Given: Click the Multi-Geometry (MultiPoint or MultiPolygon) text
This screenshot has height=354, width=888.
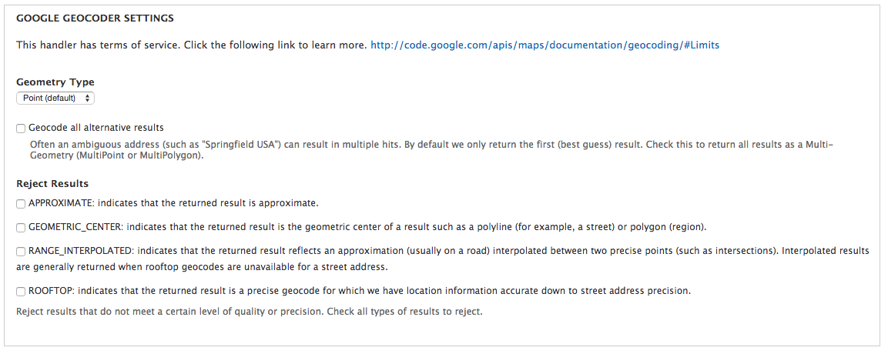Looking at the screenshot, I should tap(116, 155).
